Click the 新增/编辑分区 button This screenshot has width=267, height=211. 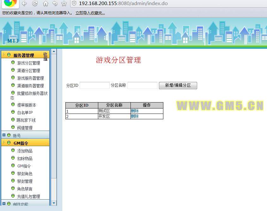pyautogui.click(x=178, y=85)
